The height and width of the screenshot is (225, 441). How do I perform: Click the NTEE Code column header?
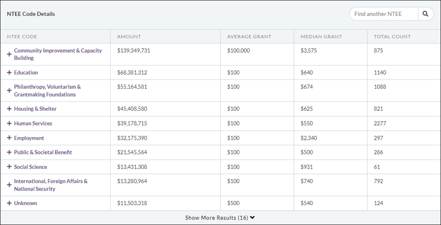coord(22,36)
